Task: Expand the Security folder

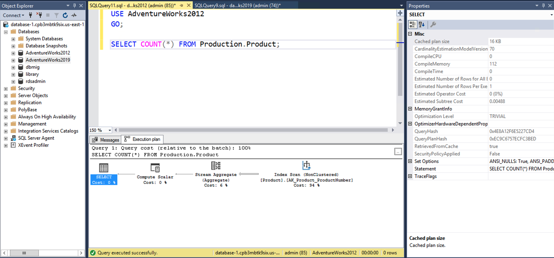Action: tap(6, 88)
